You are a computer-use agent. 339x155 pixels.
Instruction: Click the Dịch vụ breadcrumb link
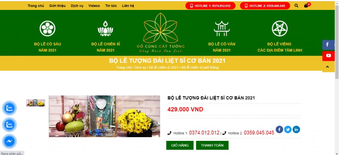140,67
